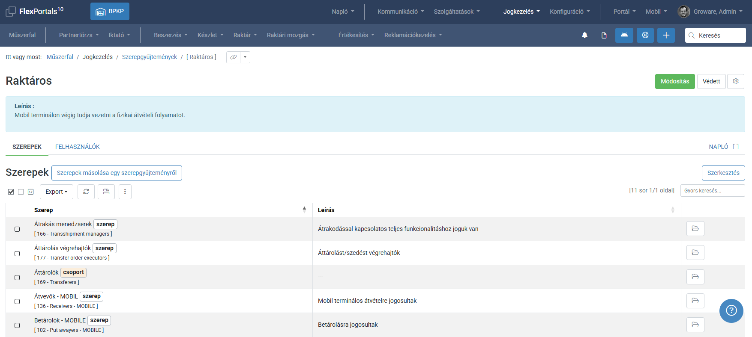752x337 pixels.
Task: Click the refresh table icon
Action: tap(86, 192)
